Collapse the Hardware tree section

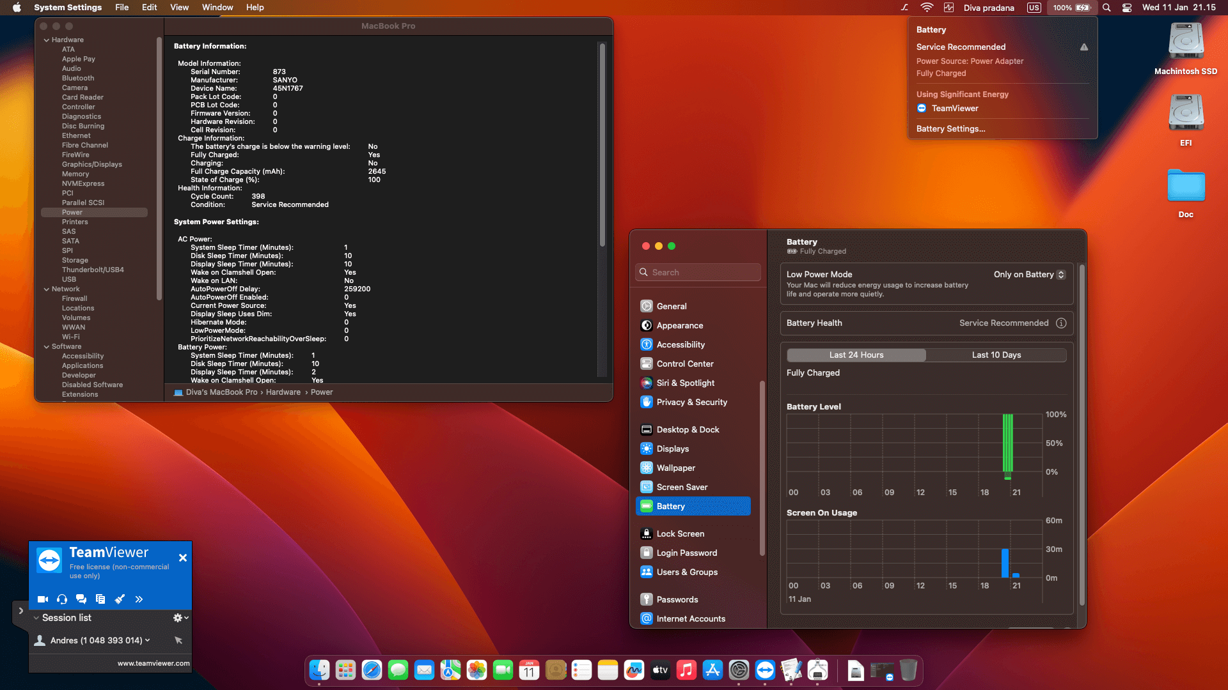coord(47,40)
